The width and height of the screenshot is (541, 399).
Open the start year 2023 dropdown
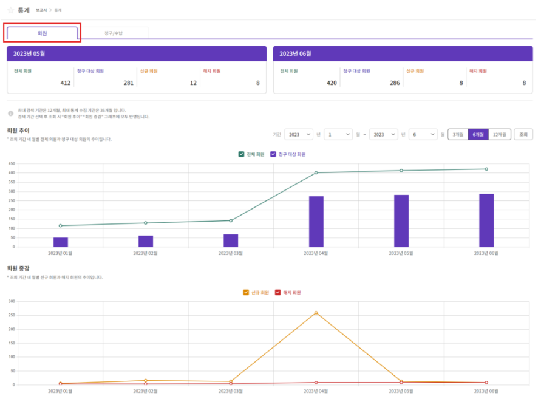click(x=299, y=135)
